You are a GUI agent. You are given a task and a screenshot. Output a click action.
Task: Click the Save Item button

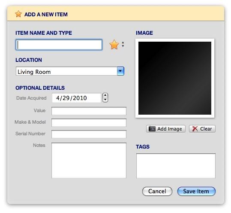coord(196,191)
